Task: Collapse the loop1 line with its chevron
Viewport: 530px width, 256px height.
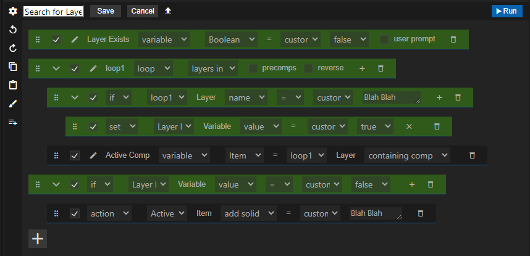Action: click(x=56, y=68)
